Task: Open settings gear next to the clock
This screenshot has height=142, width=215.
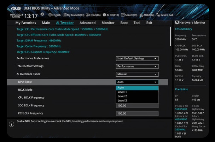Action: click(42, 14)
